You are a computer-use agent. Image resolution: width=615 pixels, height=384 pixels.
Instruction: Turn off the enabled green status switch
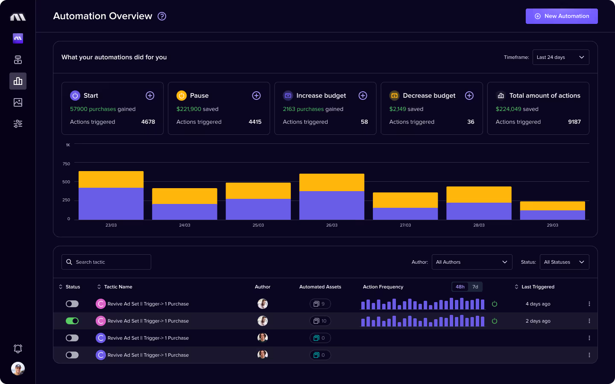tap(72, 321)
